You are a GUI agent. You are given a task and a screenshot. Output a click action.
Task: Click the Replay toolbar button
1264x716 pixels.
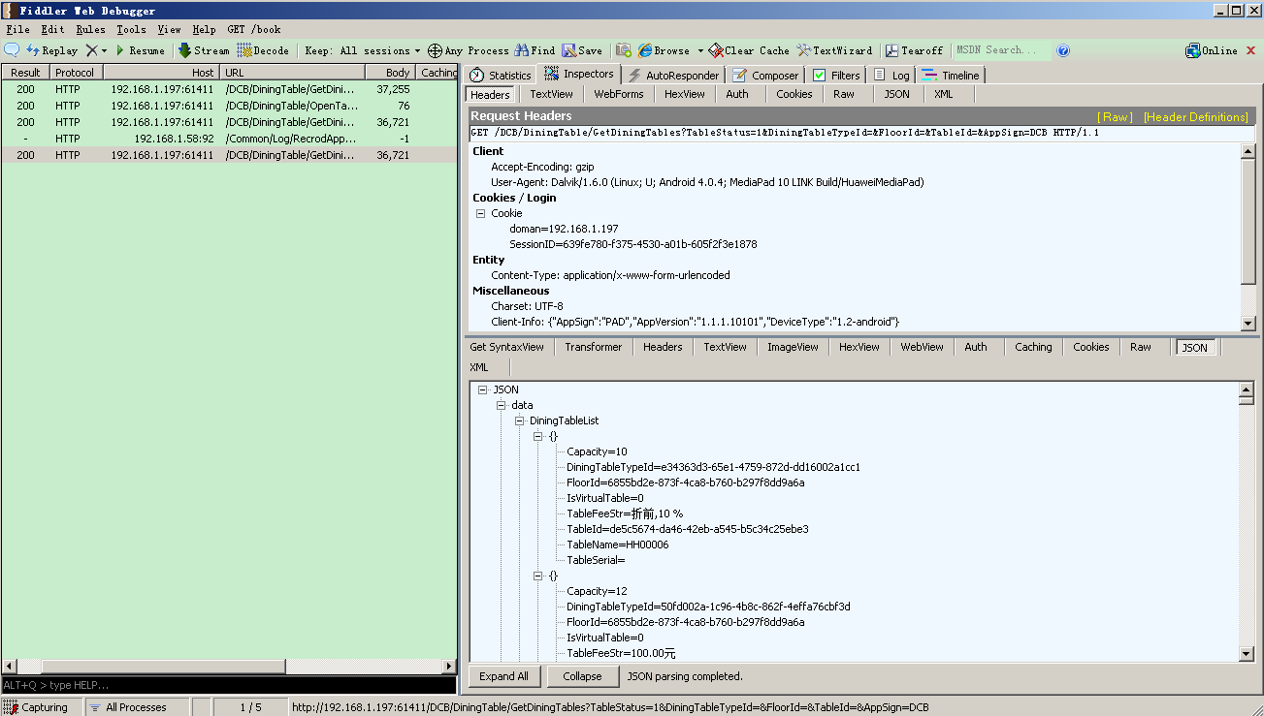[52, 50]
